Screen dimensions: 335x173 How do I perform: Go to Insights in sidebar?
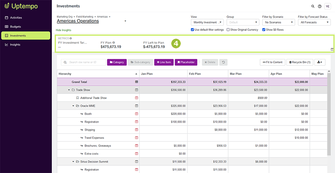(26, 45)
